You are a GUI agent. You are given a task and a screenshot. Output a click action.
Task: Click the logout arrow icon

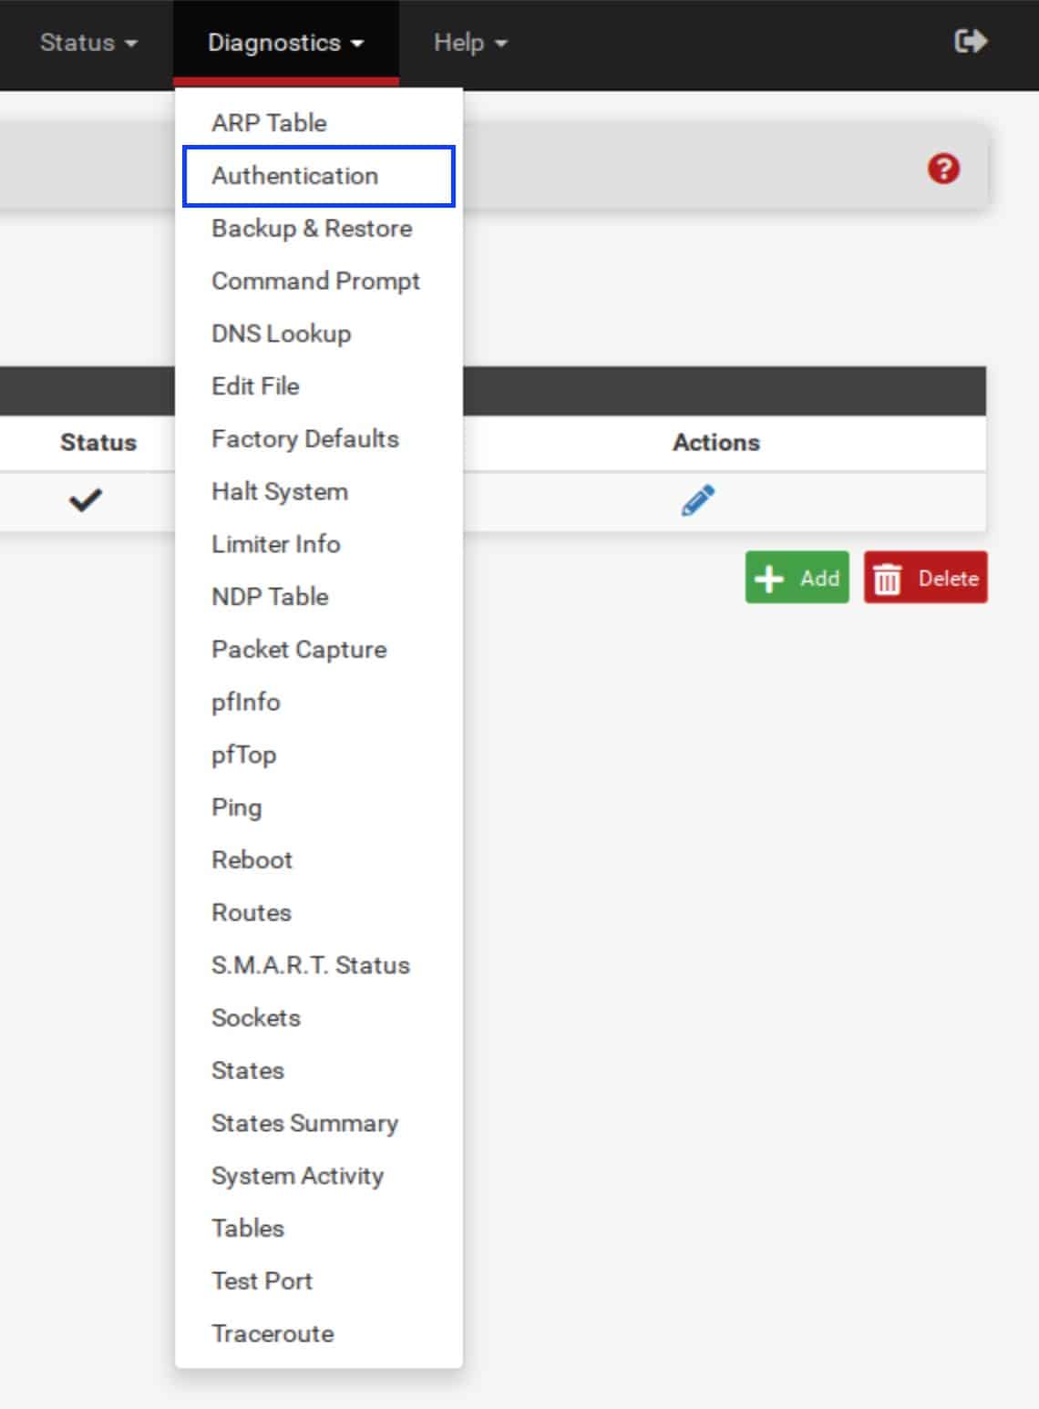tap(970, 42)
